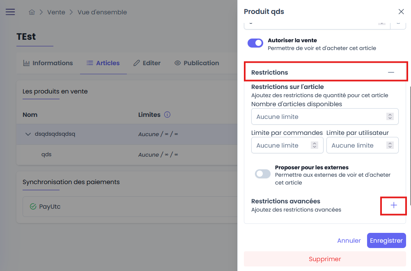Screen dimensions: 411x271
Task: Click the PayUtc payment entry
Action: (x=130, y=207)
